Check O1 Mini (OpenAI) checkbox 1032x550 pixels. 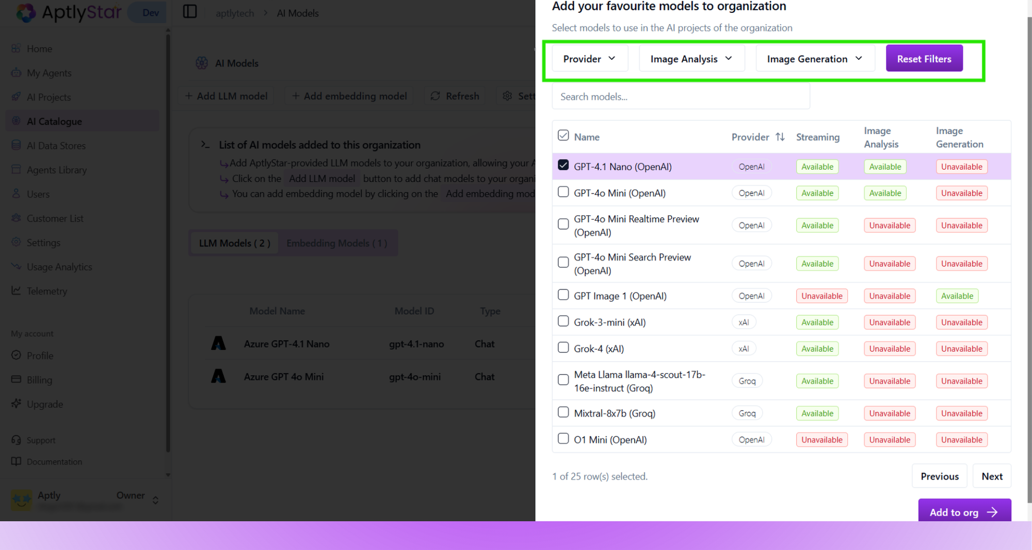(x=563, y=439)
